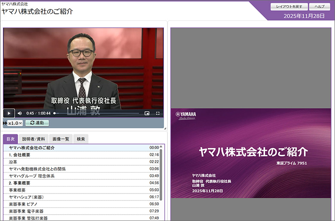Open ヤマハシェア（楽器） chapter
Image resolution: width=335 pixels, height=221 pixels.
point(81,197)
